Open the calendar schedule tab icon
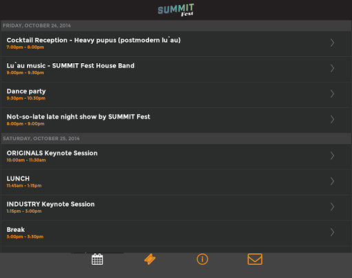352x278 pixels. point(98,259)
